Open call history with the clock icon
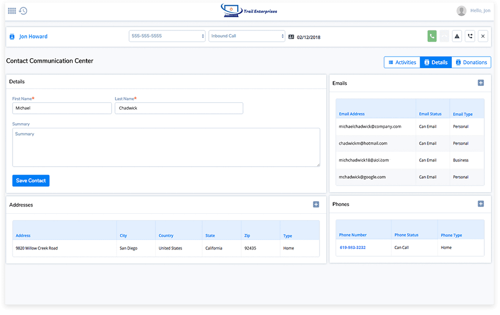This screenshot has width=500, height=315. 22,10
